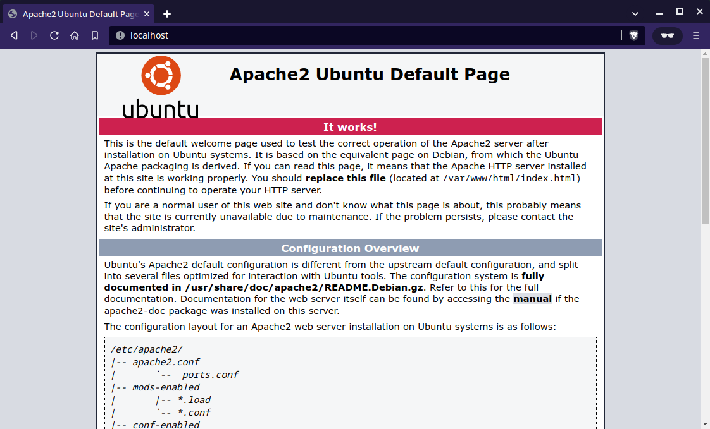
Task: Click the back navigation arrow
Action: click(14, 35)
